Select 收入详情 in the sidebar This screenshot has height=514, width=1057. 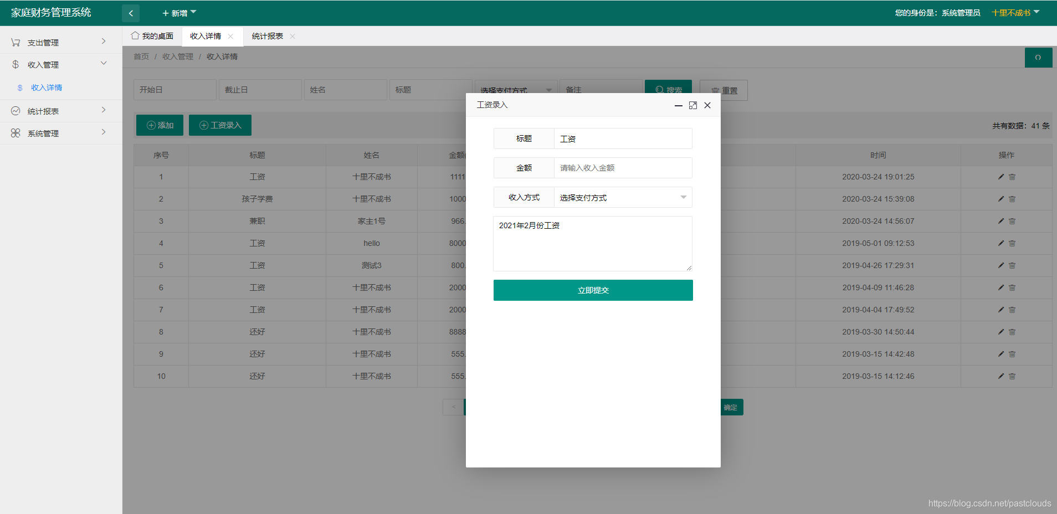[x=47, y=88]
